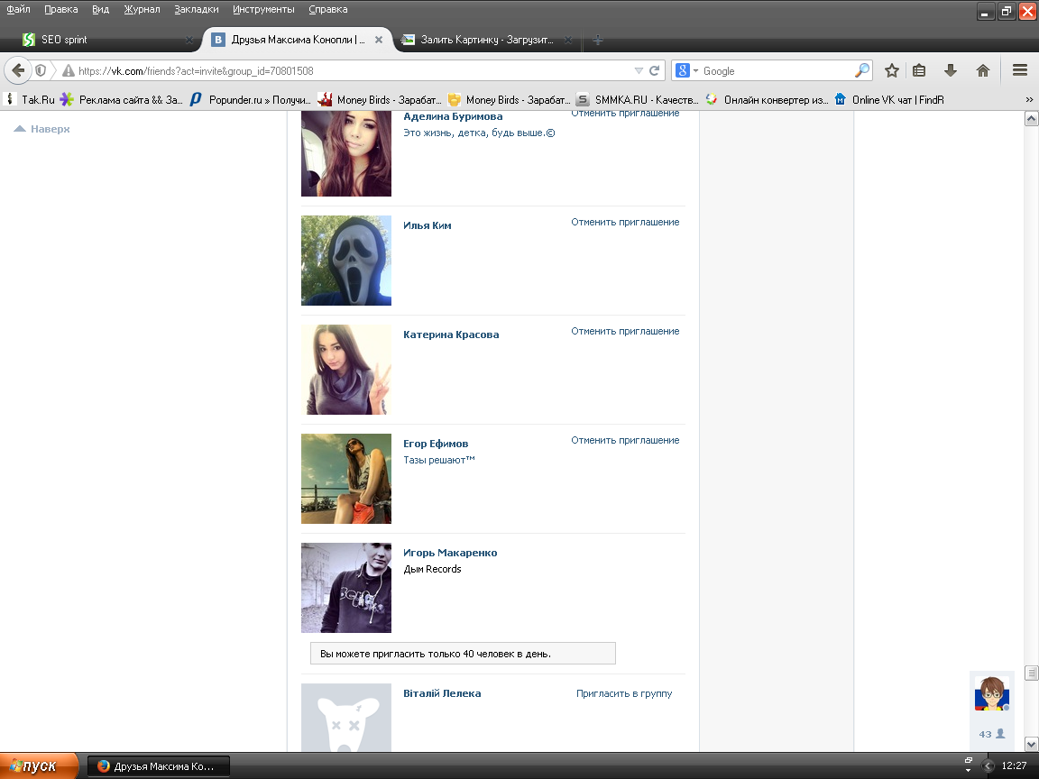Open the Справка menu
Image resolution: width=1039 pixels, height=779 pixels.
(328, 9)
